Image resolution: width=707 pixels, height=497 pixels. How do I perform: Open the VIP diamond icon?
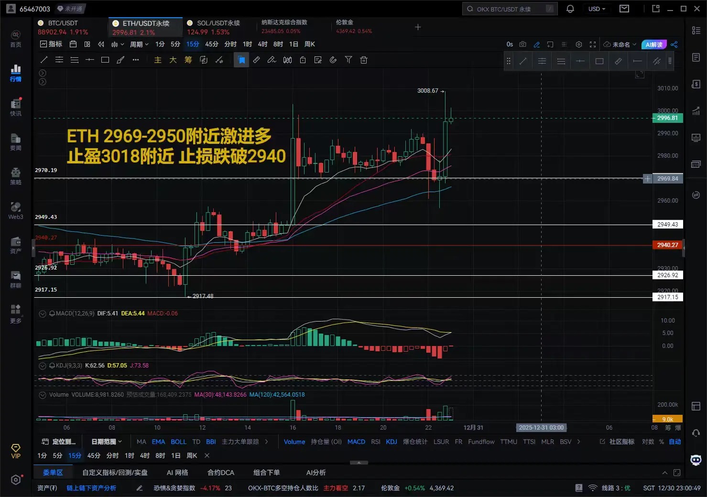(x=16, y=451)
